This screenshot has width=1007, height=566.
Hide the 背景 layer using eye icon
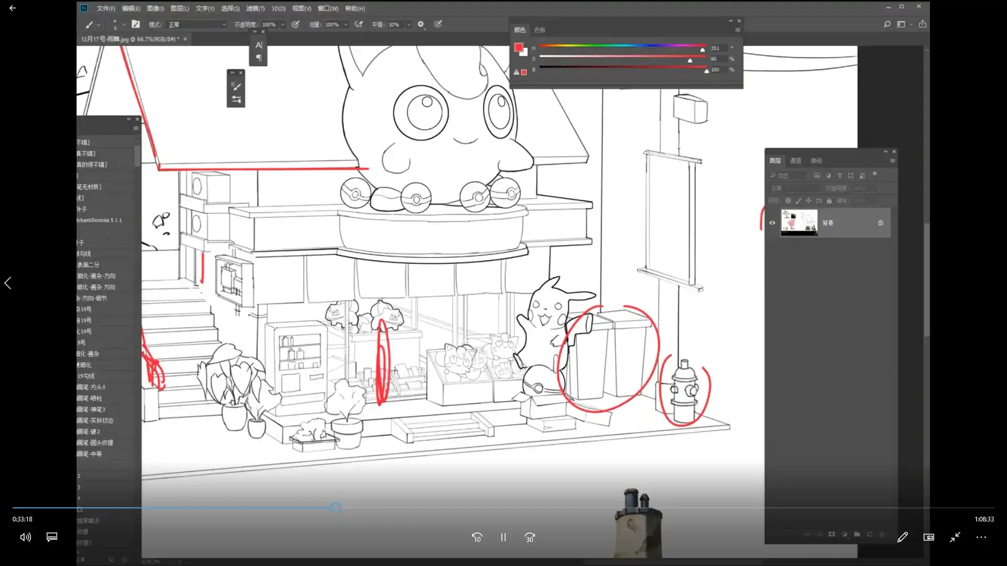(772, 223)
